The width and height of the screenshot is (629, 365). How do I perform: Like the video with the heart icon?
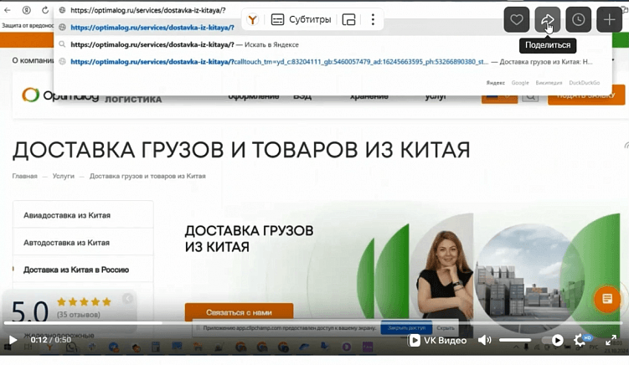tap(516, 19)
